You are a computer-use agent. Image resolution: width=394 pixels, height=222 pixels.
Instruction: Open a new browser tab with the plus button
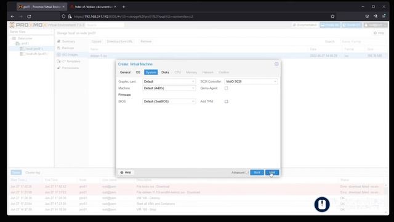pos(124,7)
